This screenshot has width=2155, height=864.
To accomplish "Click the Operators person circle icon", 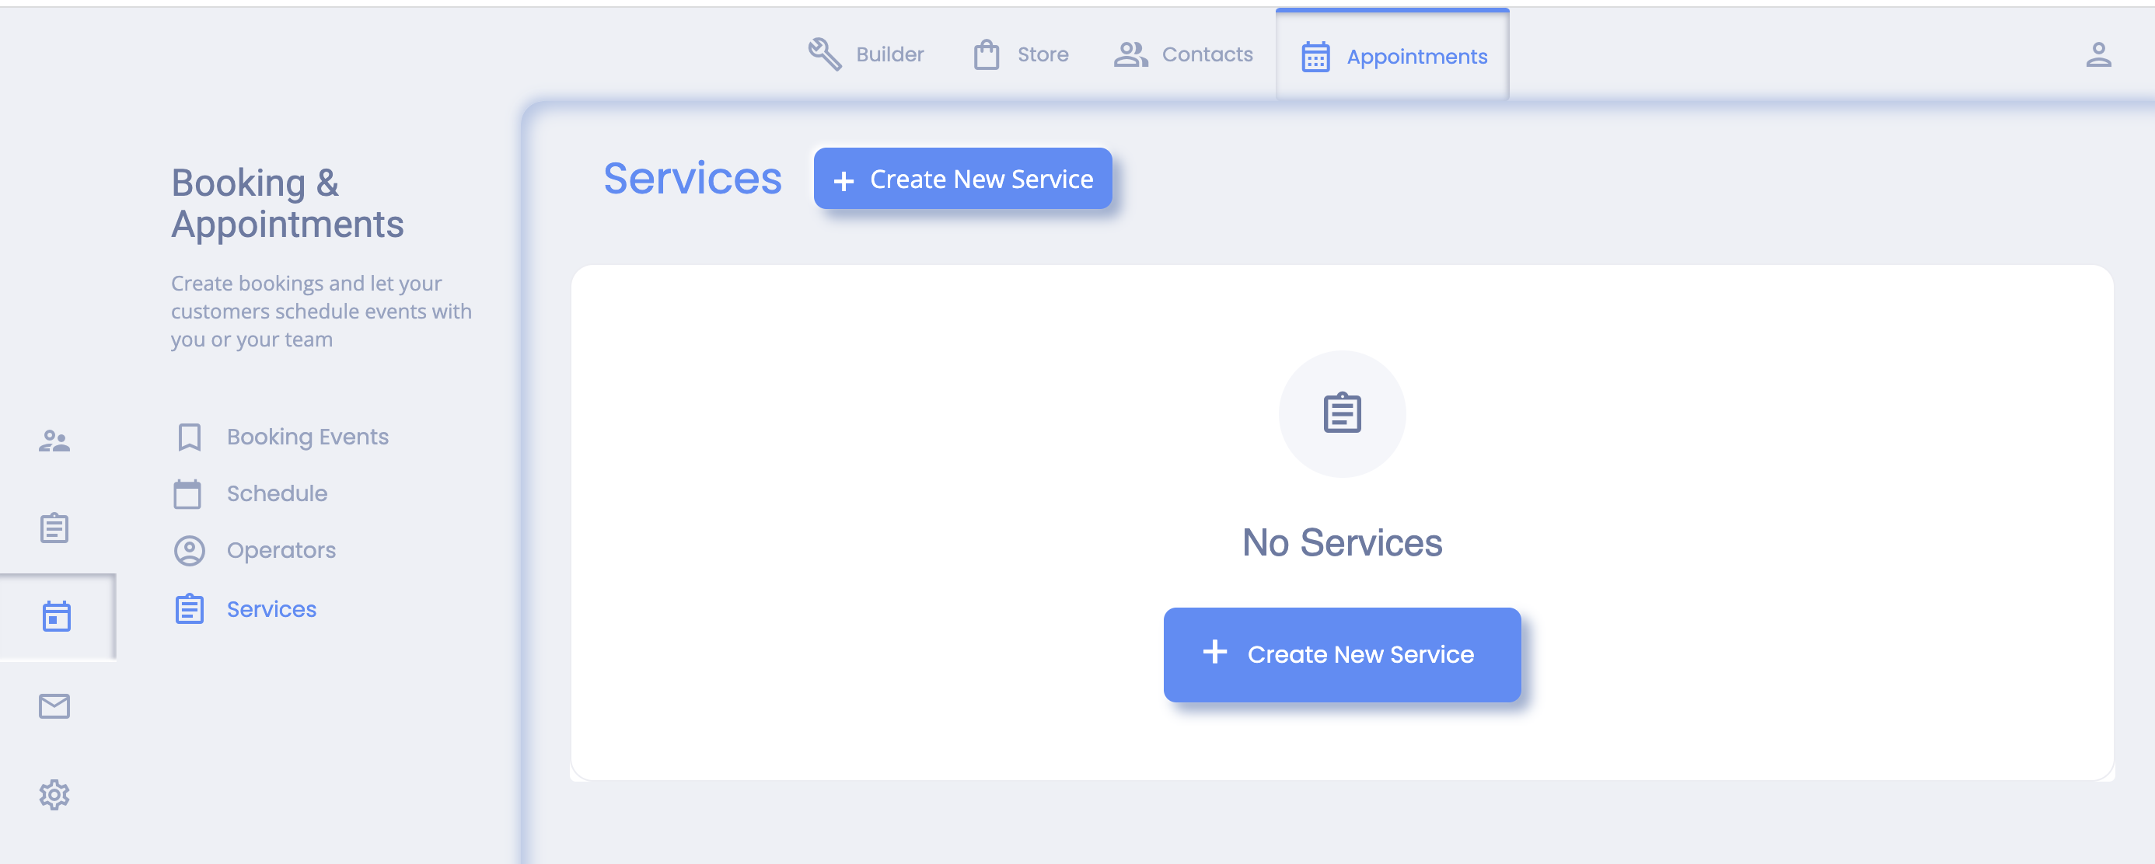I will tap(189, 550).
